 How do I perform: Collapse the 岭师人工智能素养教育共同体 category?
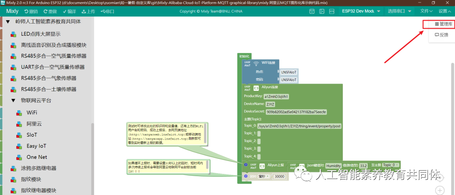click(x=8, y=22)
